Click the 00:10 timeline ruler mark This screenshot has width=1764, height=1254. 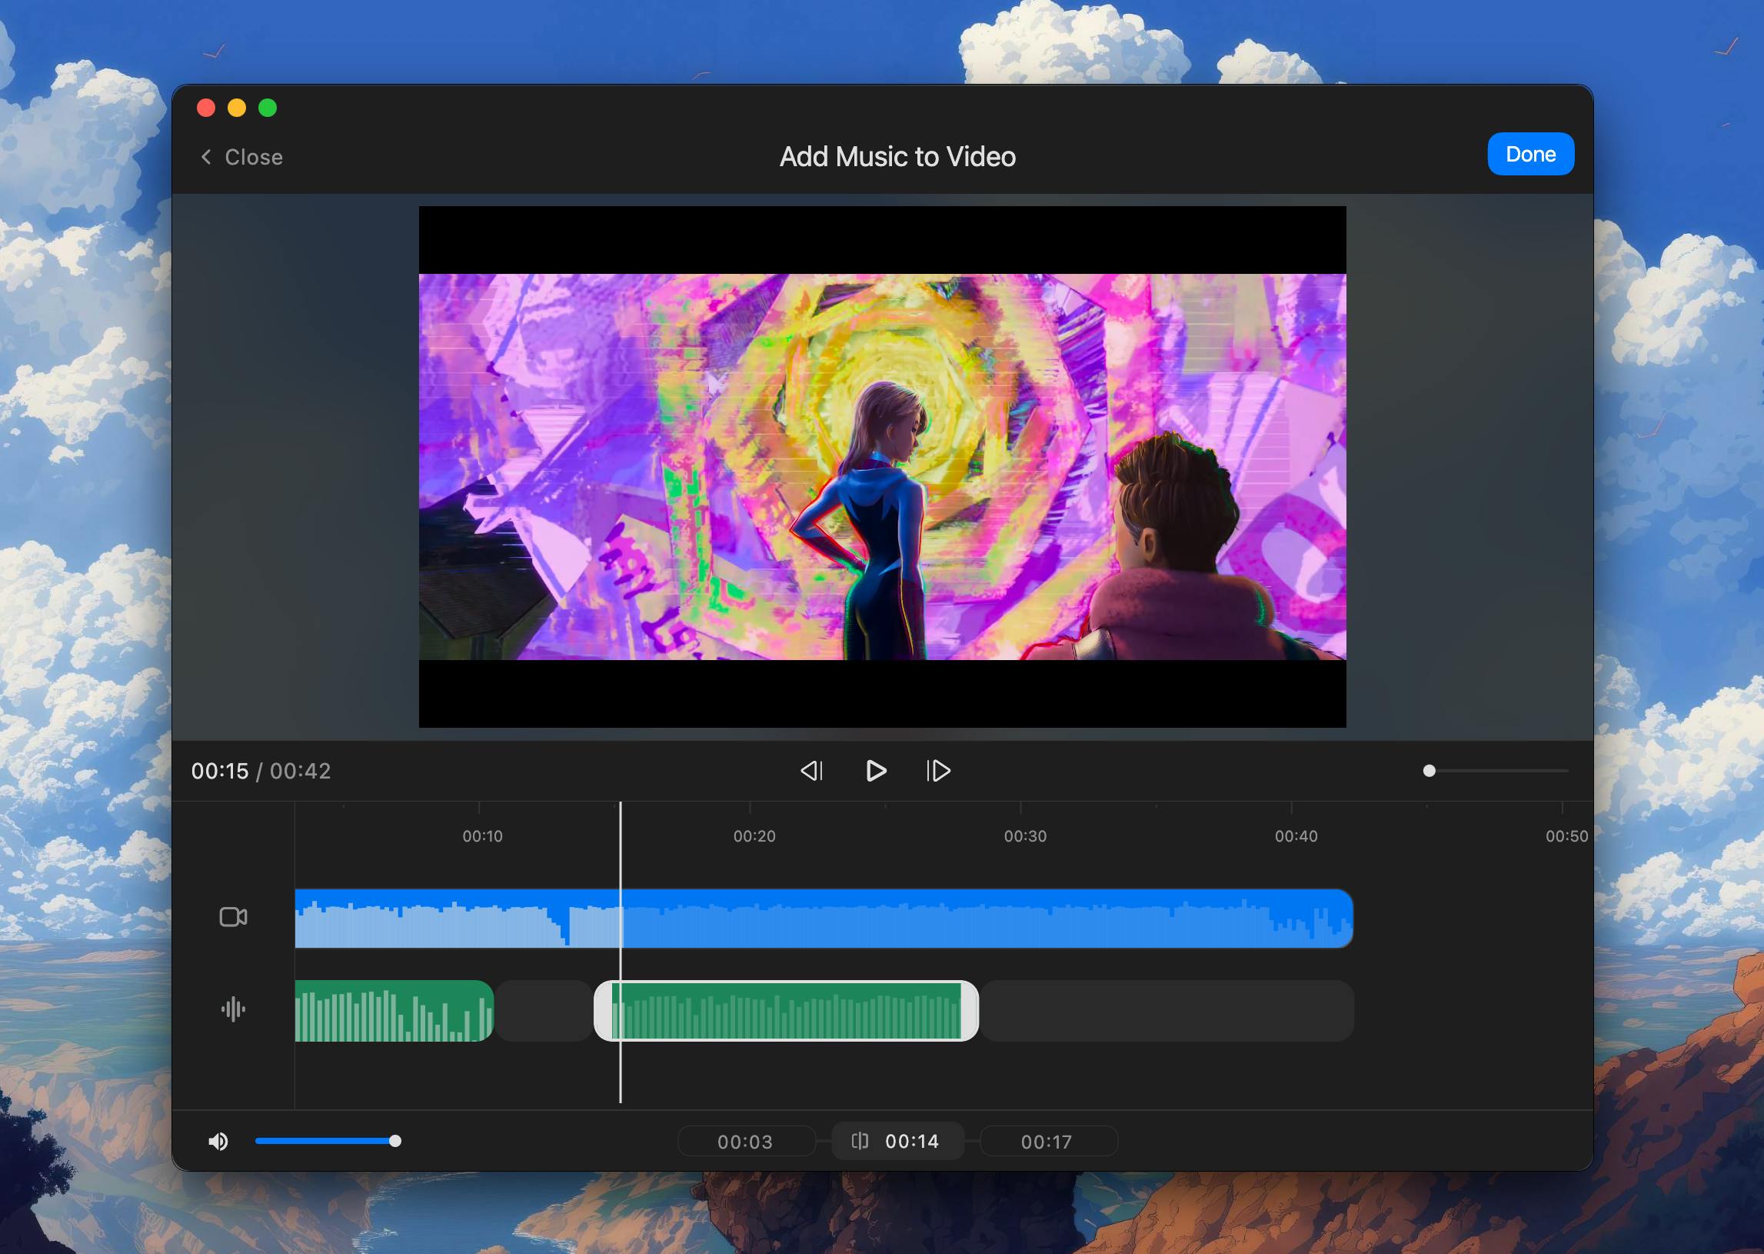(482, 836)
